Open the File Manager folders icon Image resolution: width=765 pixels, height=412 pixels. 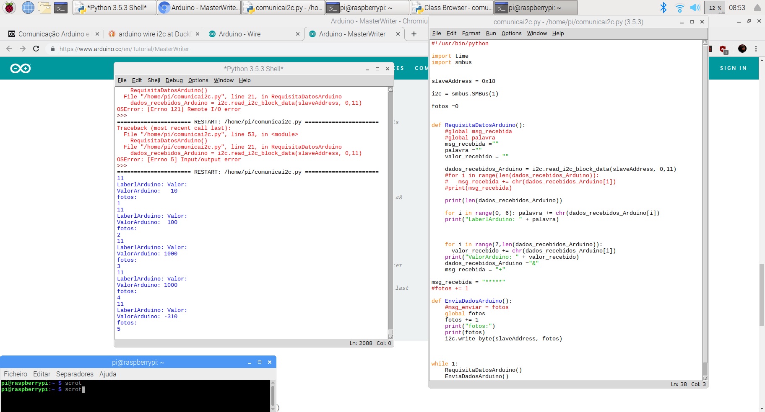point(44,8)
